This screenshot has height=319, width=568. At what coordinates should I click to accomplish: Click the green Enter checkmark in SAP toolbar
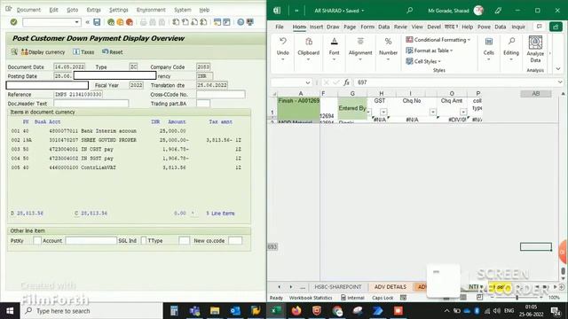[14, 22]
